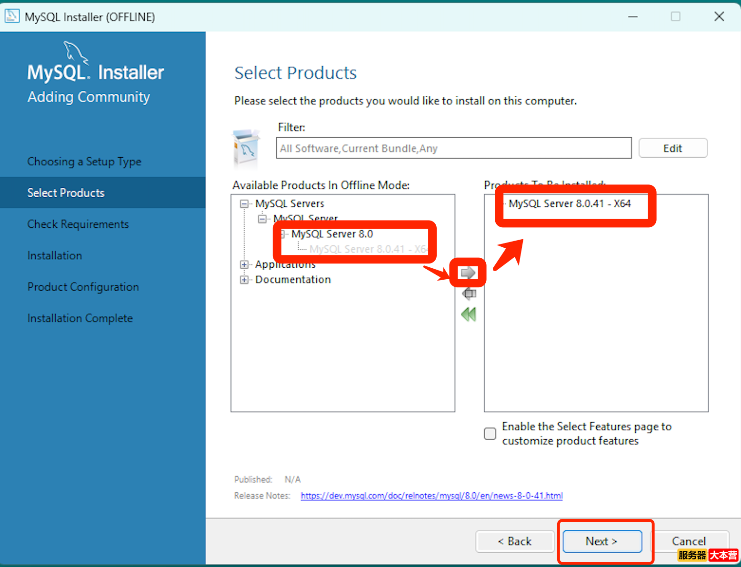741x567 pixels.
Task: Click the Next button
Action: pos(602,541)
